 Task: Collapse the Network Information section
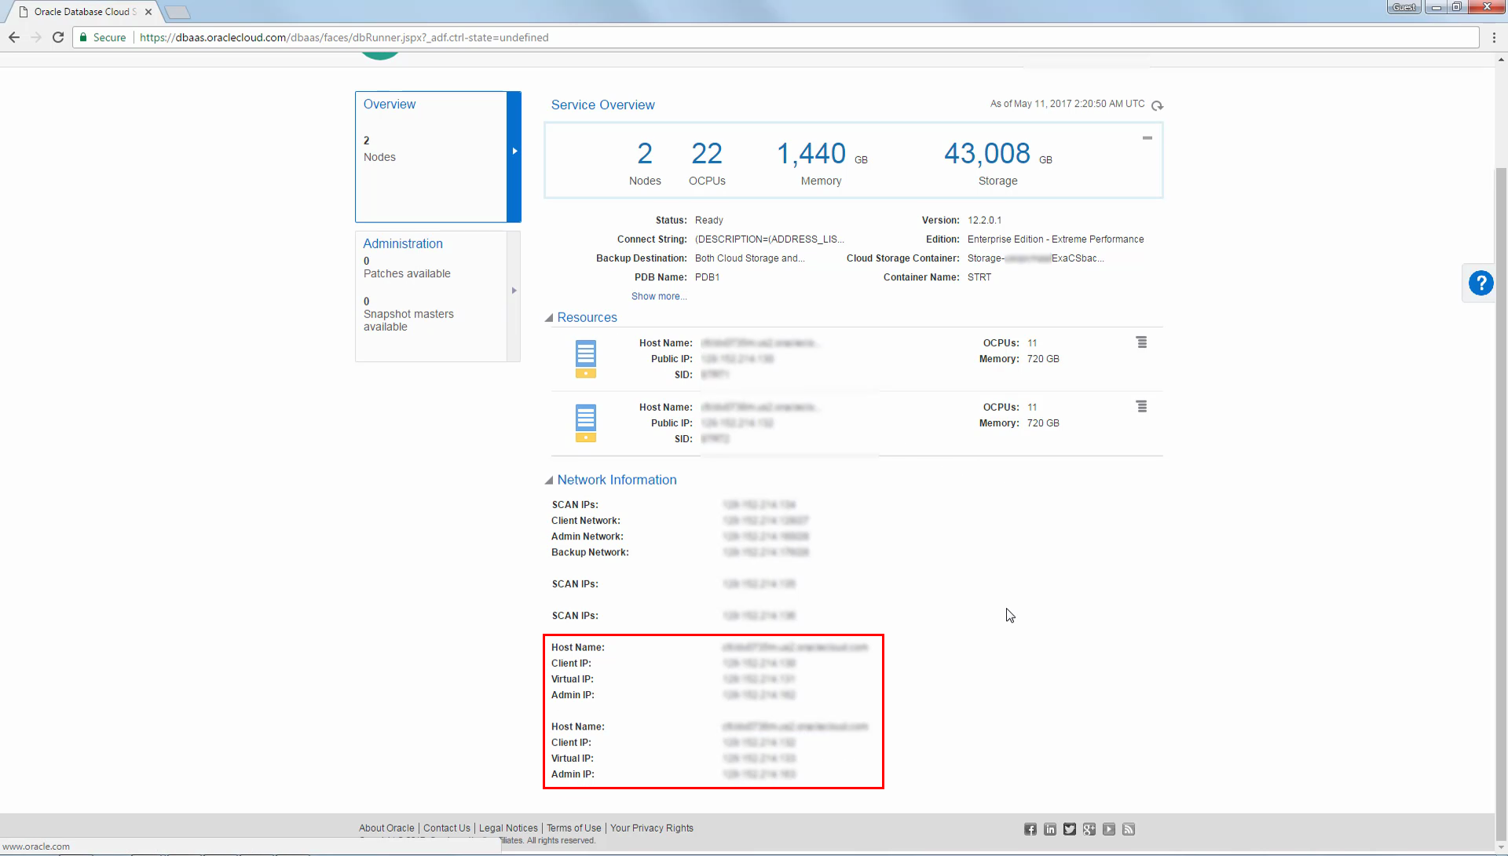coord(549,481)
